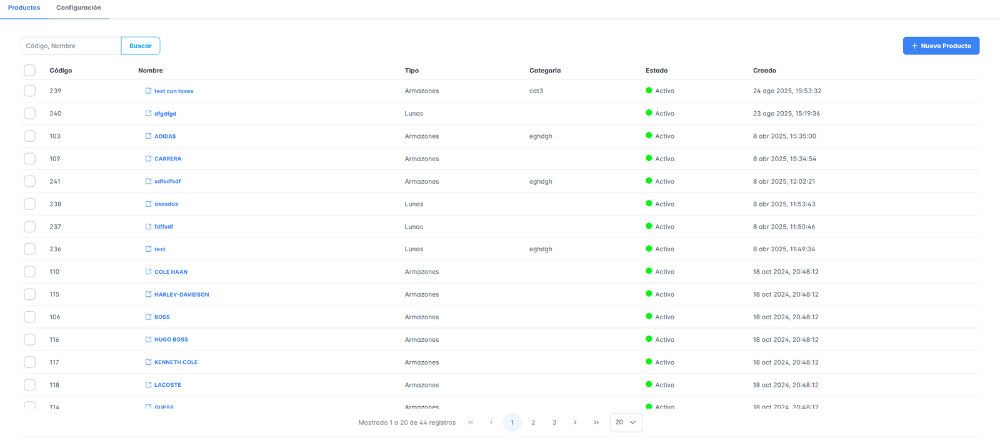
Task: Click the first page double-arrow icon
Action: pos(471,422)
